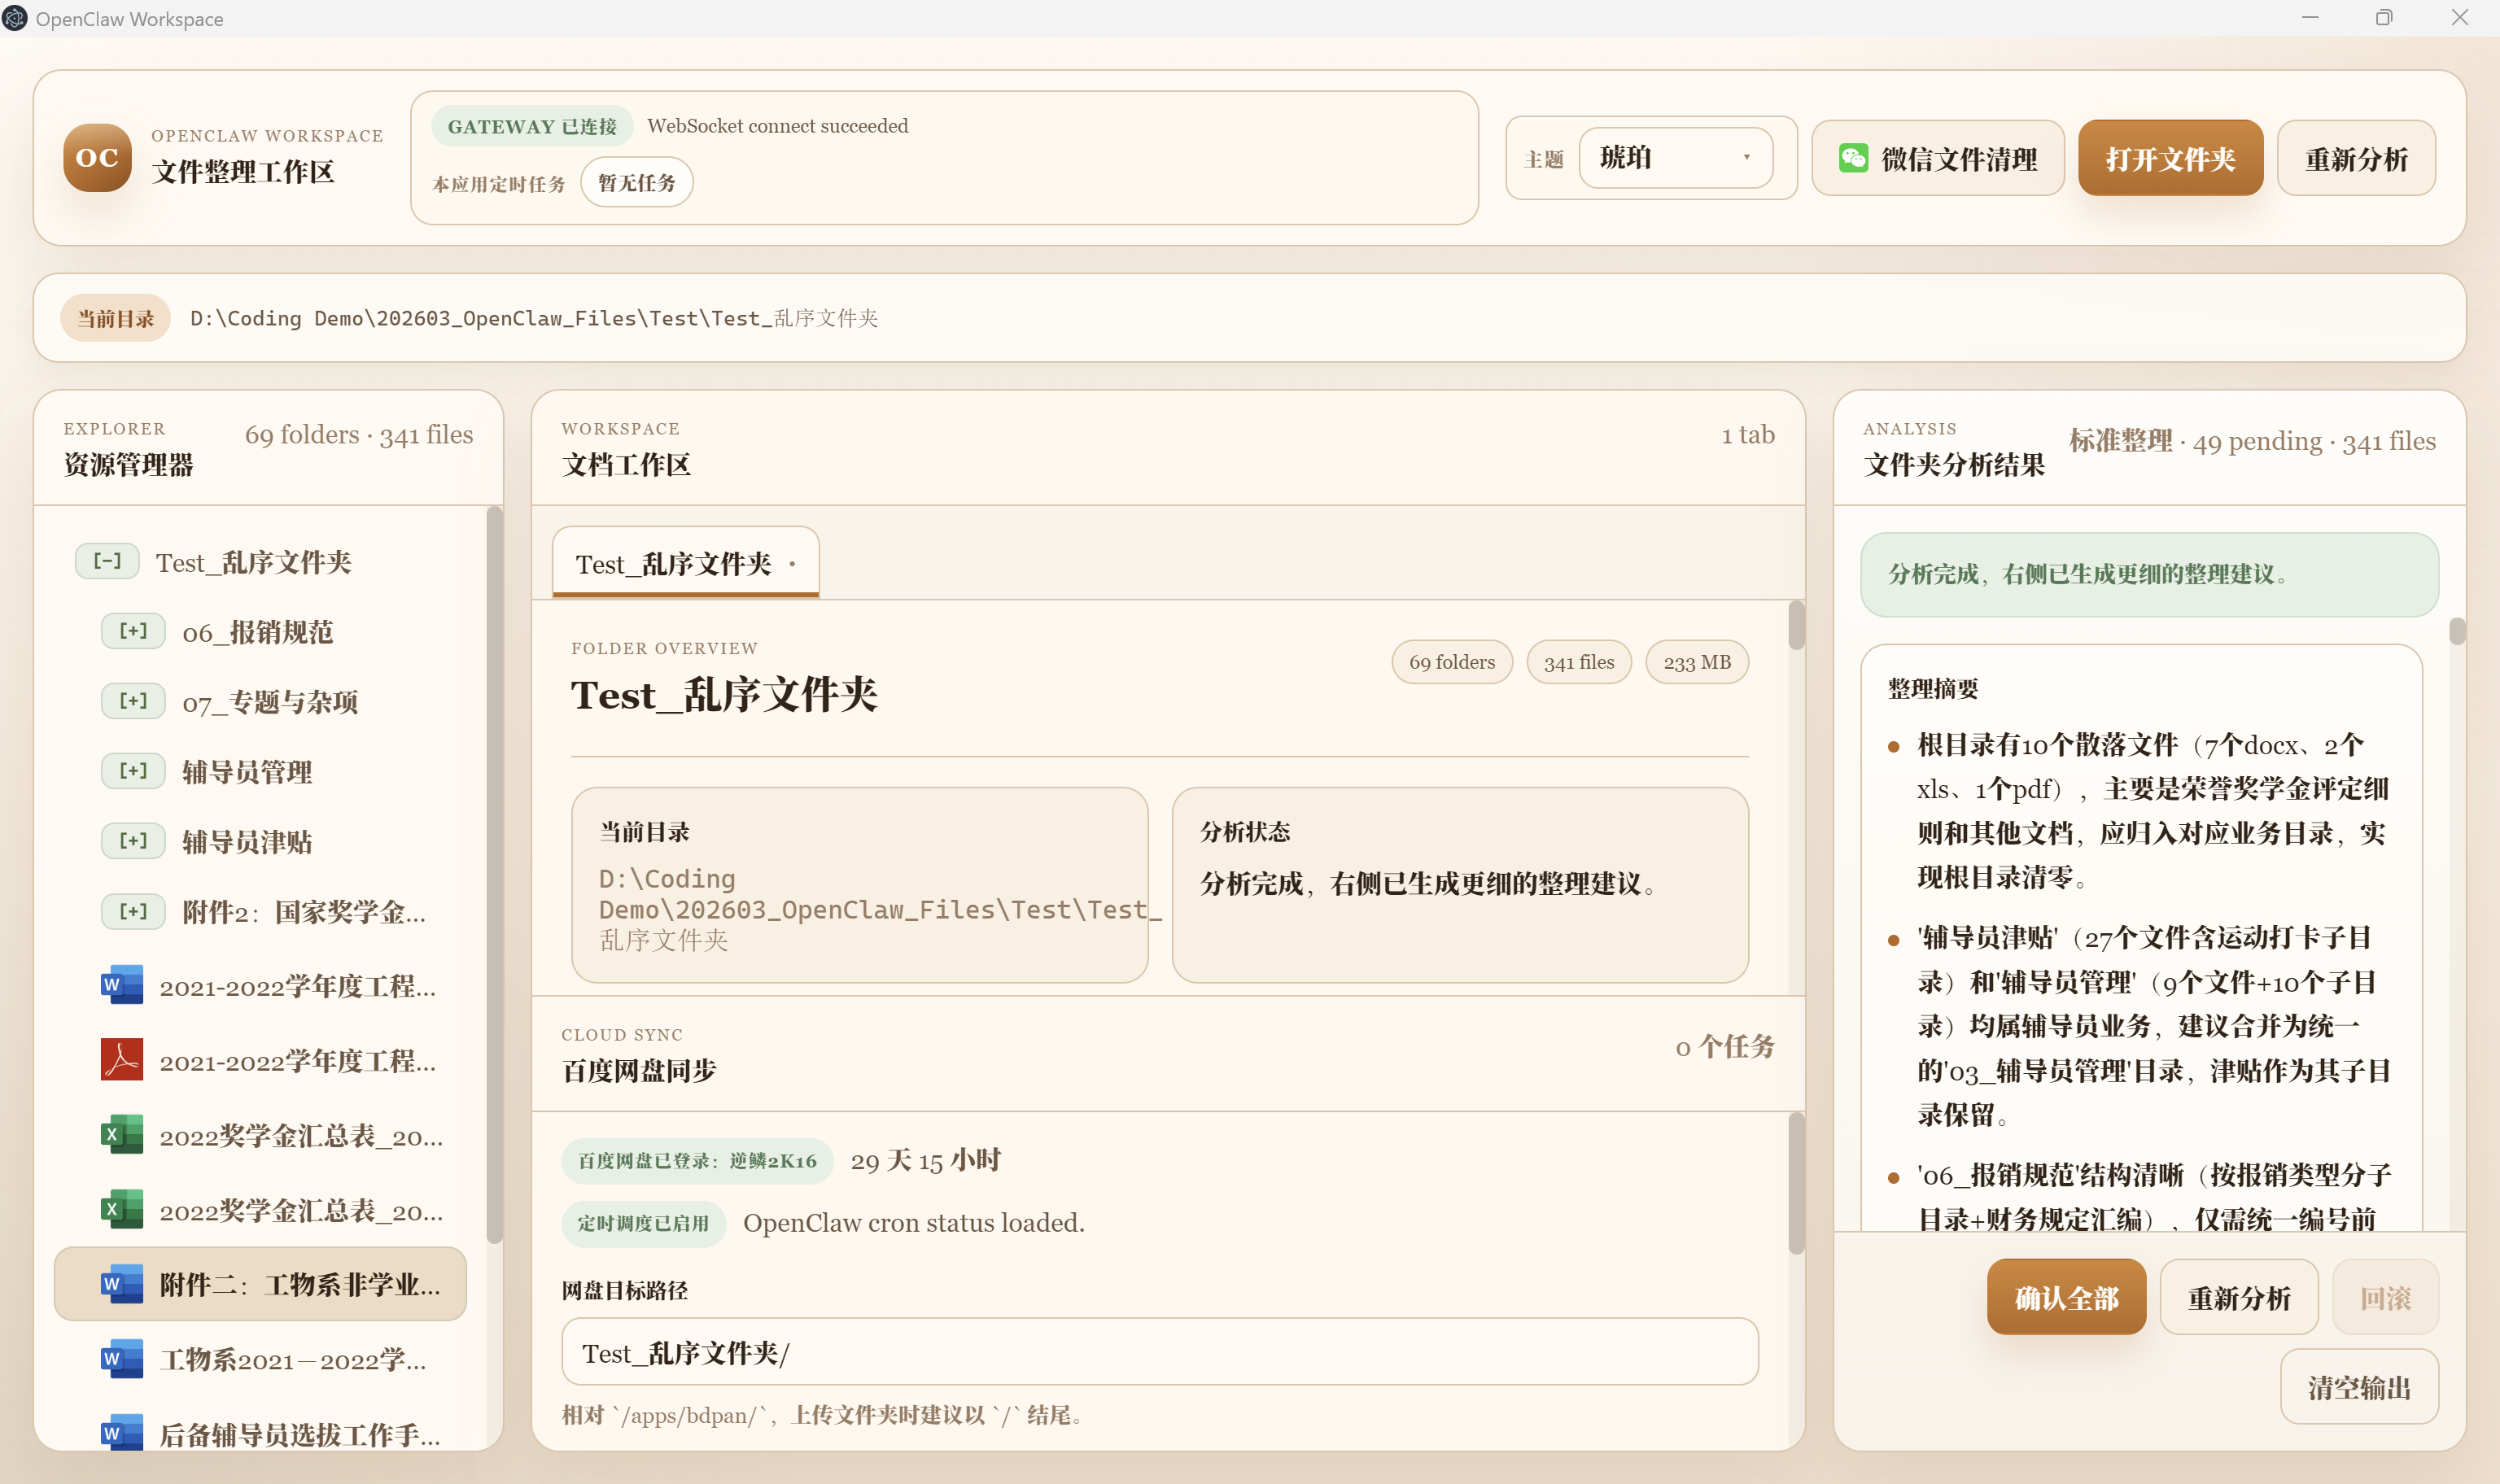Click the second 2022奖学金汇总表 Excel icon
2500x1484 pixels.
pyautogui.click(x=122, y=1210)
